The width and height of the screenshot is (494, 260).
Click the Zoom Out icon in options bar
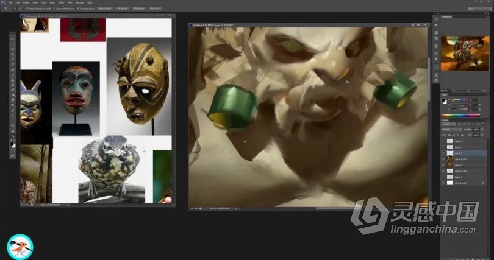tap(20, 9)
